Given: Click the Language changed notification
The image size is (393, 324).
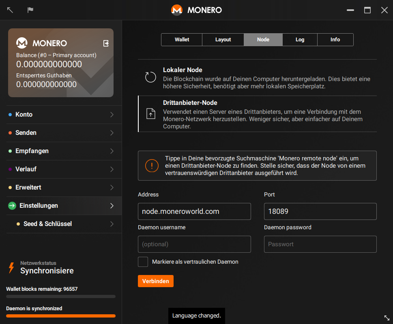Looking at the screenshot, I should coord(196,316).
